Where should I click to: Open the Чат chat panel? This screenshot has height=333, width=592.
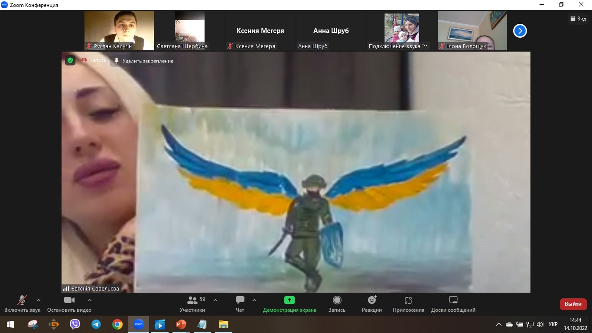(x=240, y=304)
